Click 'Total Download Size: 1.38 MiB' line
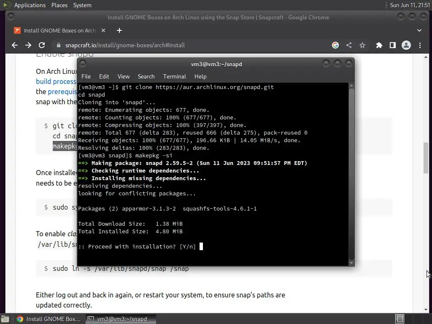Image resolution: width=432 pixels, height=324 pixels. (x=130, y=224)
